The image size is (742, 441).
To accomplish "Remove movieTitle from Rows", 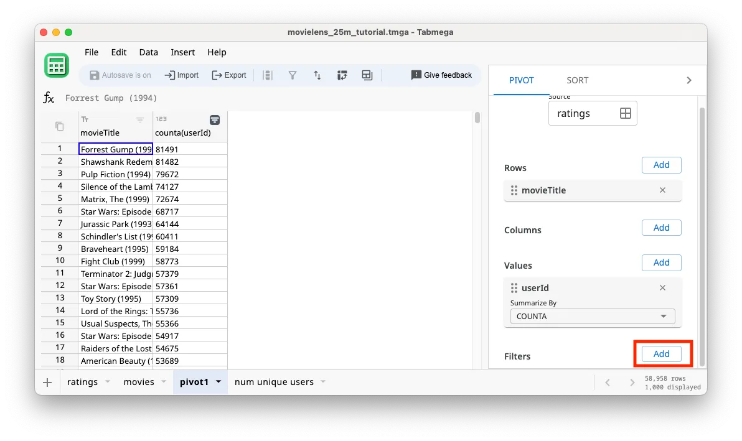I will 662,190.
